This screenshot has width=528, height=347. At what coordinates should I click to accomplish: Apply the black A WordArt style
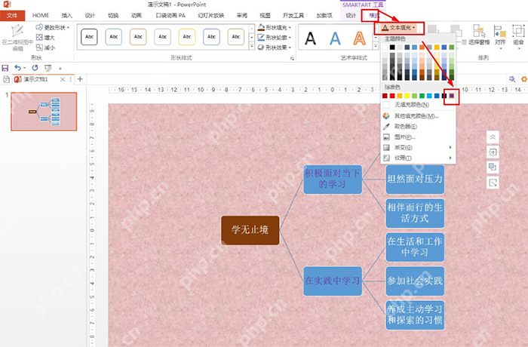[310, 38]
